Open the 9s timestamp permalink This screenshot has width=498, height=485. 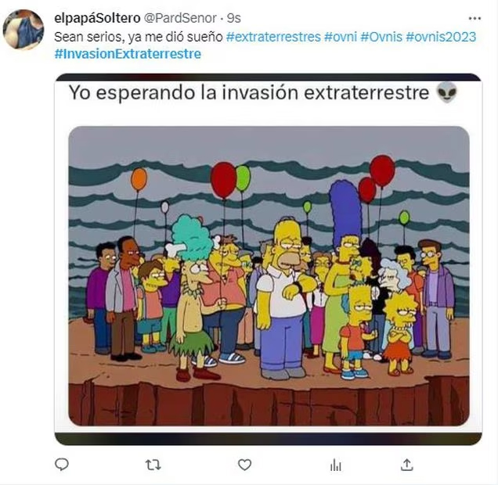pyautogui.click(x=234, y=19)
